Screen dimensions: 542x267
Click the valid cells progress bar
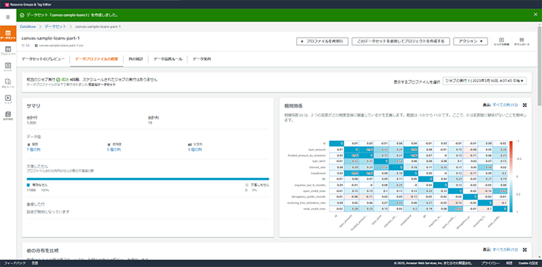pos(148,179)
